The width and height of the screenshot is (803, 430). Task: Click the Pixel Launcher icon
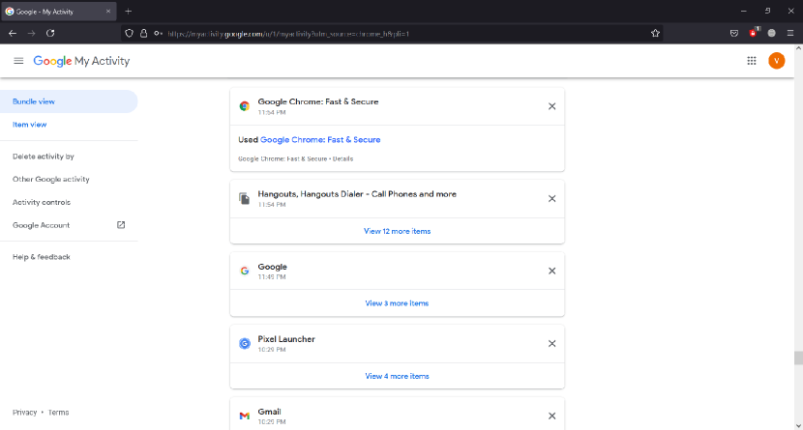point(245,344)
